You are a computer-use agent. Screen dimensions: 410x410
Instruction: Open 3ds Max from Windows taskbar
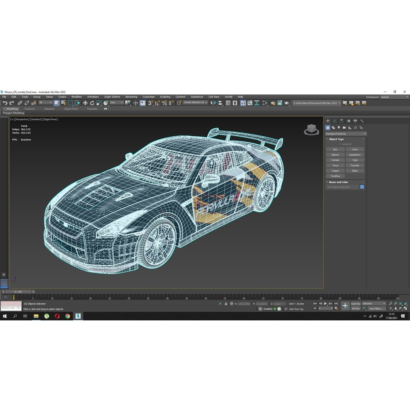(x=78, y=316)
